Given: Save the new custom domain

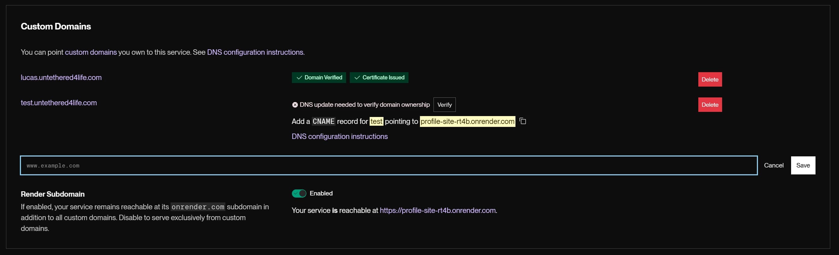Looking at the screenshot, I should [x=803, y=166].
